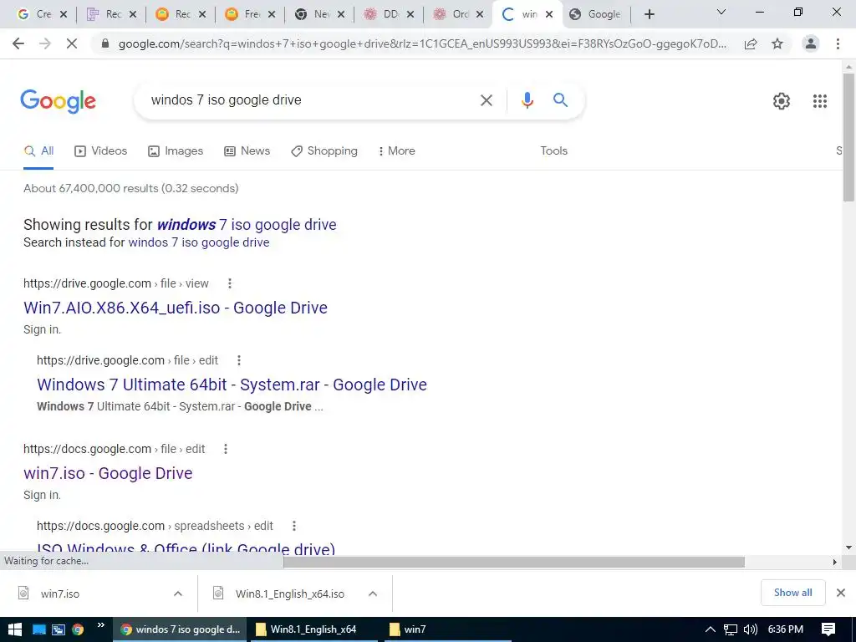
Task: Open Chrome's three-dot menu
Action: [x=838, y=43]
